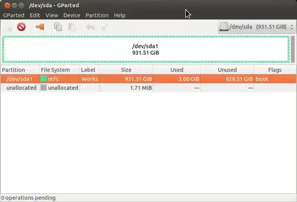Open the Help menu
This screenshot has width=297, height=202.
(x=120, y=15)
